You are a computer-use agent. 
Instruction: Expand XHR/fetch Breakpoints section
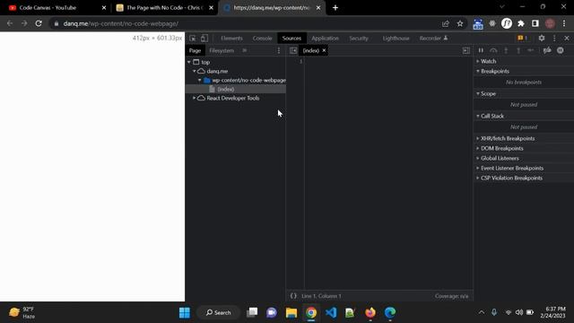click(508, 138)
